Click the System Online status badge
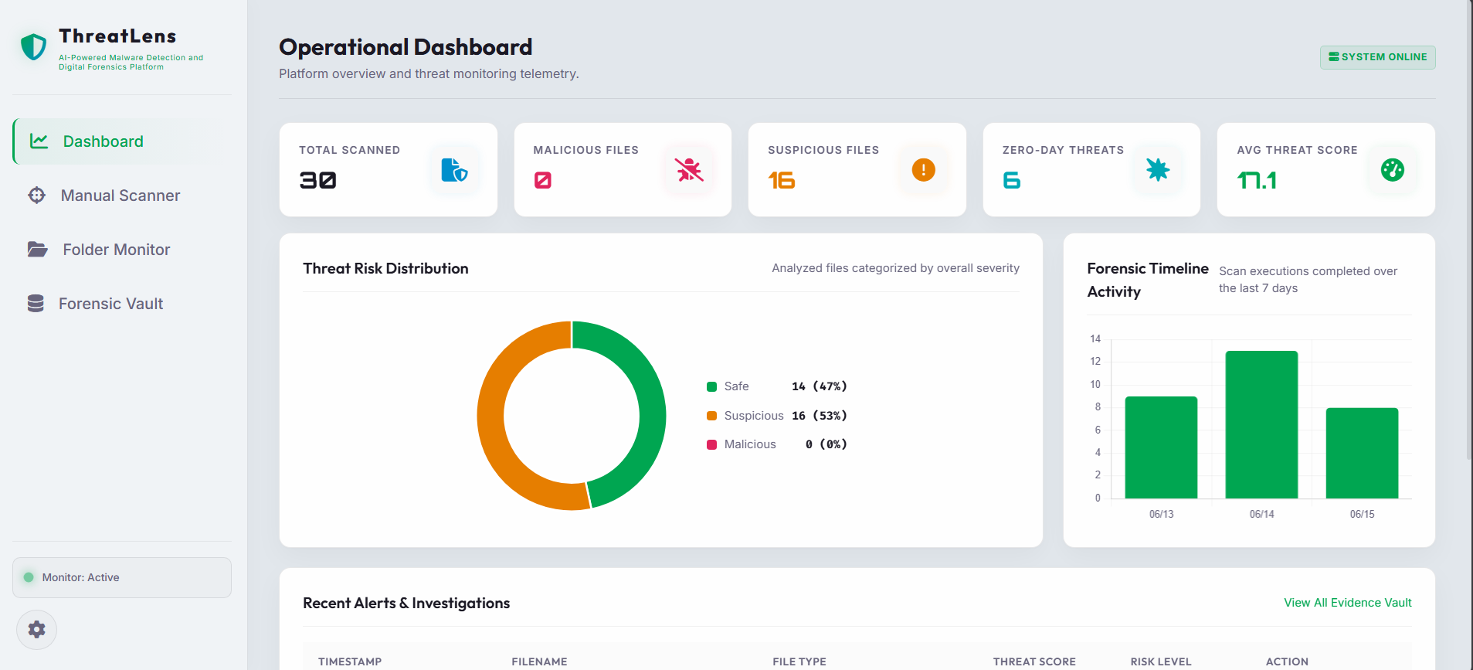Image resolution: width=1473 pixels, height=670 pixels. [x=1377, y=57]
